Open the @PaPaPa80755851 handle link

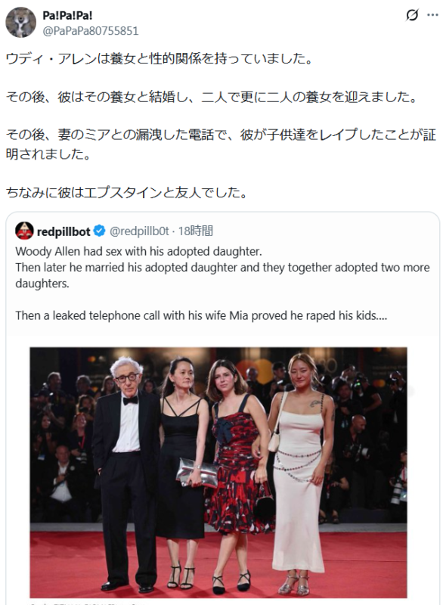(90, 31)
